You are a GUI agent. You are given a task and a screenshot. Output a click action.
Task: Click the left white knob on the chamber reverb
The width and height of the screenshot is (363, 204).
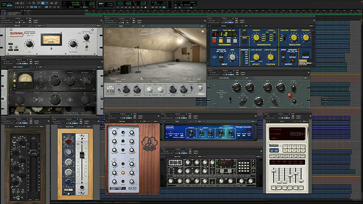[x=150, y=90]
